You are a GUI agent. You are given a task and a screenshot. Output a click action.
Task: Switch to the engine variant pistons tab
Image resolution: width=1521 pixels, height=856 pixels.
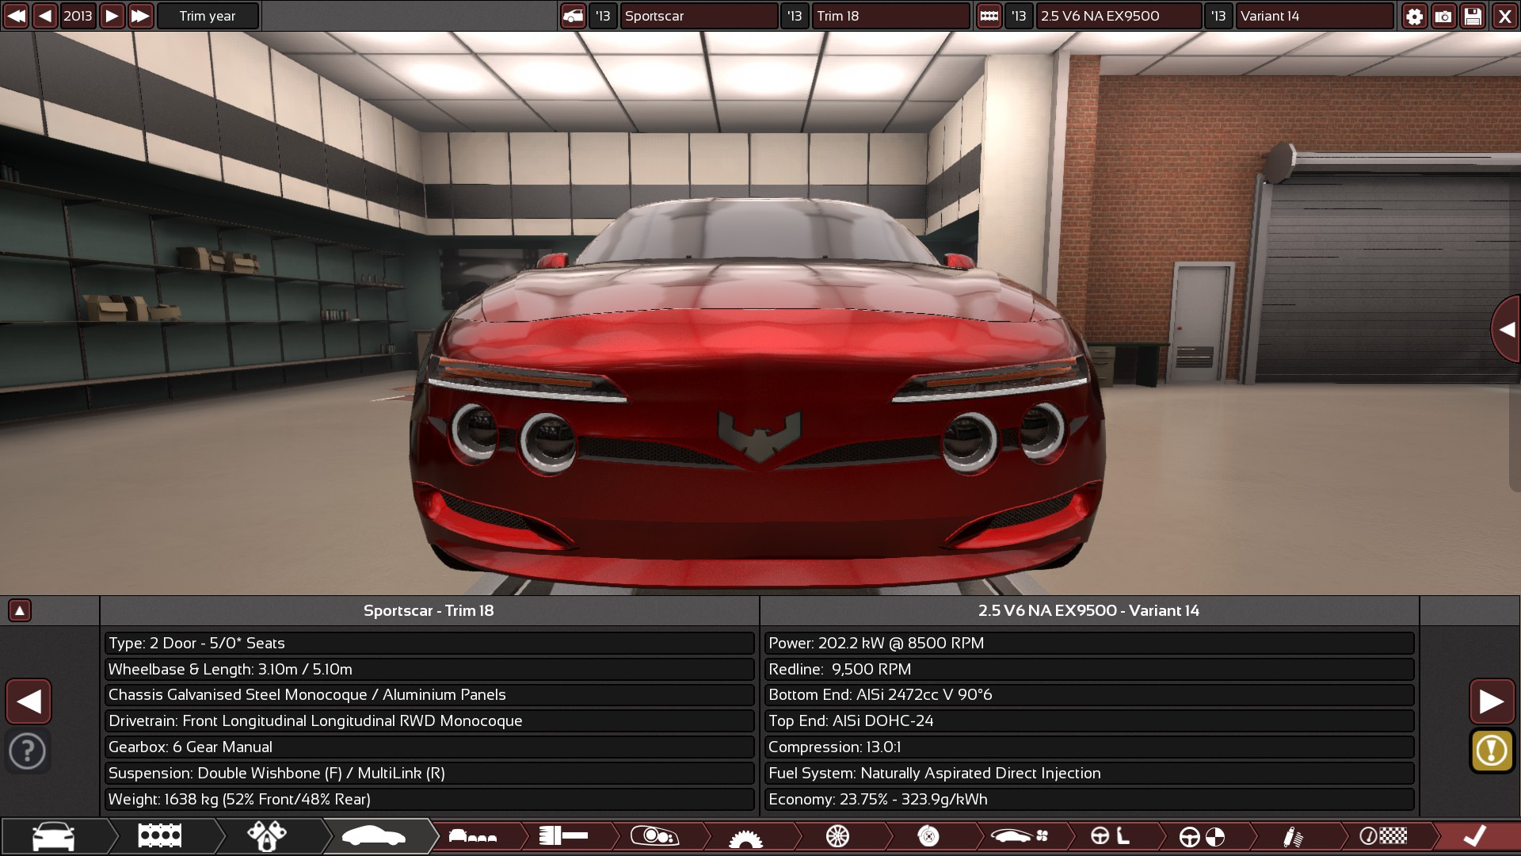[267, 836]
